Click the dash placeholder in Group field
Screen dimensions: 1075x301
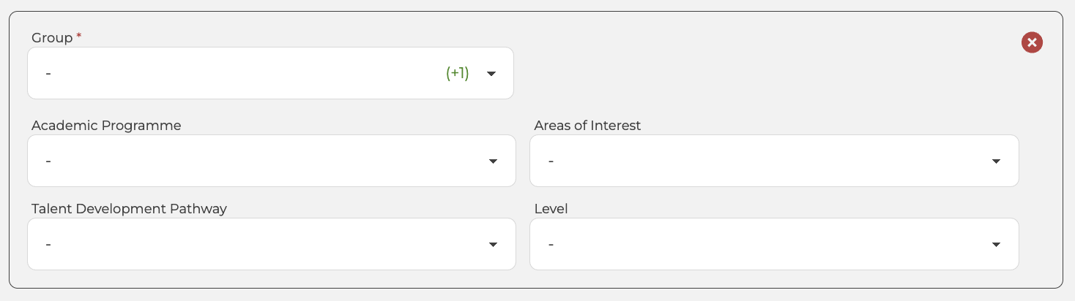(48, 74)
